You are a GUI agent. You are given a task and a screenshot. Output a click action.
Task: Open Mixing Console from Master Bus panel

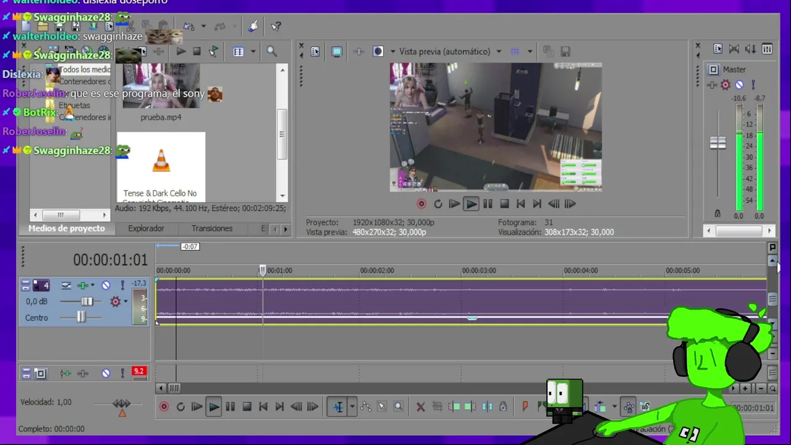point(767,49)
